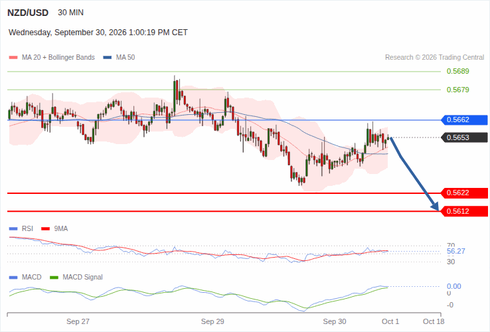Viewport: 490px width, 332px height.
Task: Click the RSI value 56.27 label
Action: (x=456, y=252)
